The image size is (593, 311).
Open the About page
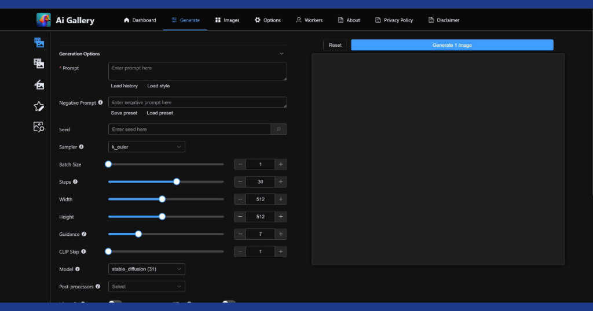pyautogui.click(x=349, y=20)
